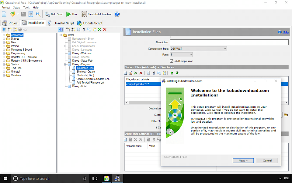
Task: Click the New project icon in main toolbar
Action: coord(4,14)
